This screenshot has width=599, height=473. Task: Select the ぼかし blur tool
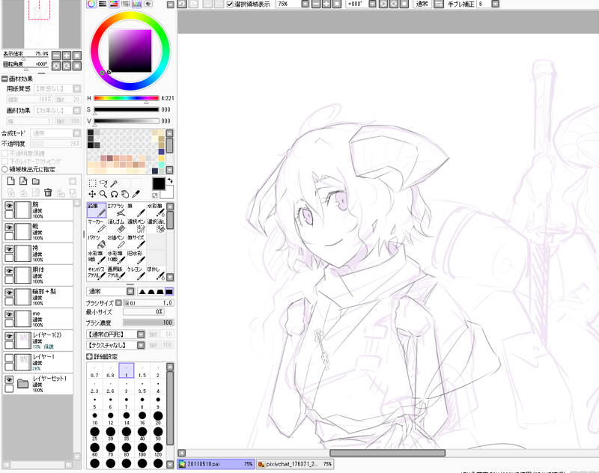[x=156, y=273]
